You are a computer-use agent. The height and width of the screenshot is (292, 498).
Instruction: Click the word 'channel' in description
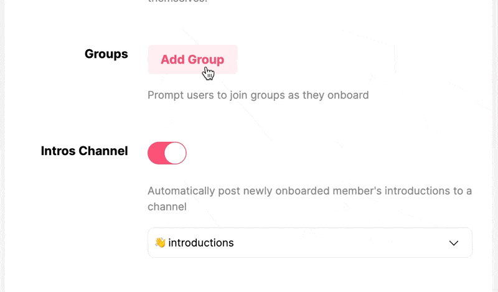[167, 207]
